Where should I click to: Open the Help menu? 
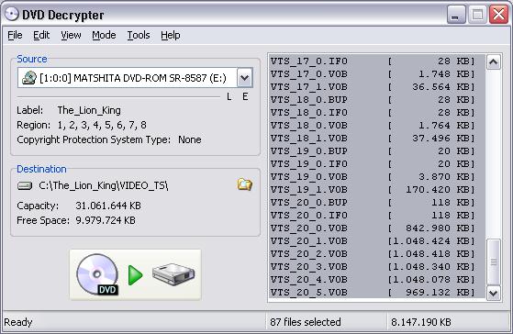point(171,35)
